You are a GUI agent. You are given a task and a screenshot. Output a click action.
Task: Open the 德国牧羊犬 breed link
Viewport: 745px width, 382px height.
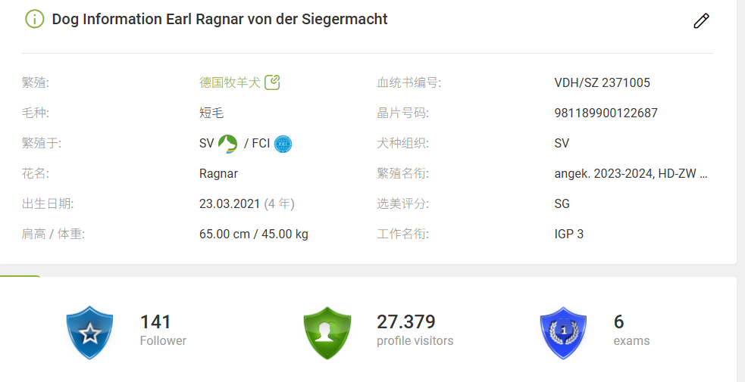click(230, 83)
